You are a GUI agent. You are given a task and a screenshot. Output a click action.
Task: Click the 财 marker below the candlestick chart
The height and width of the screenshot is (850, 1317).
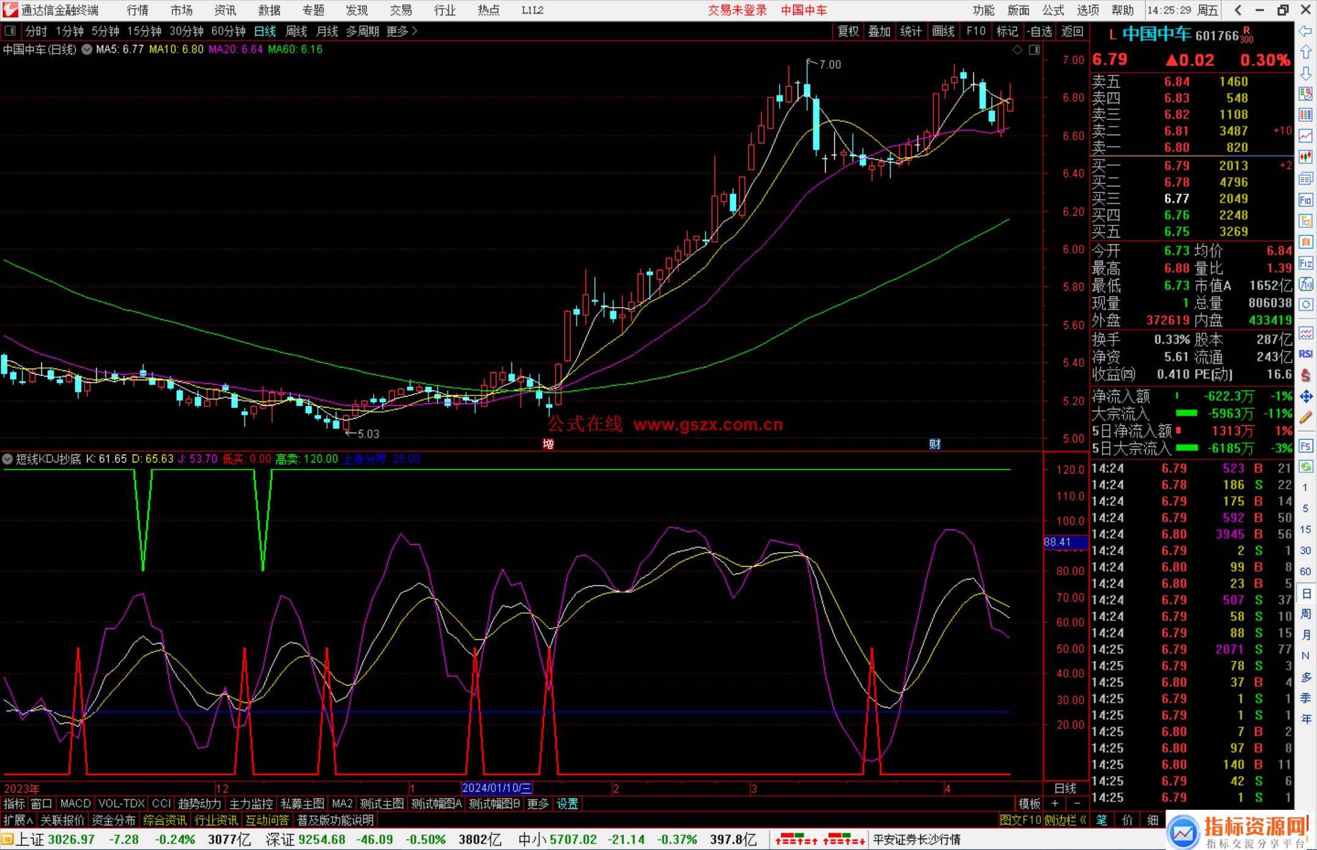pyautogui.click(x=935, y=444)
